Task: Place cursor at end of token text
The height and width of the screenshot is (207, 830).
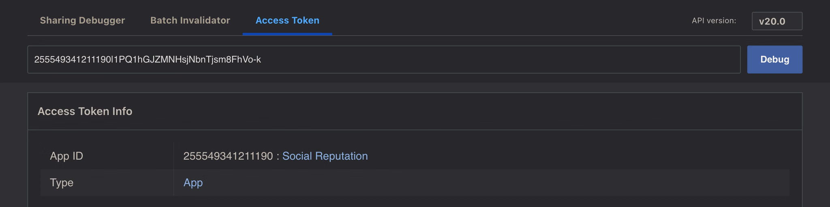Action: [261, 59]
